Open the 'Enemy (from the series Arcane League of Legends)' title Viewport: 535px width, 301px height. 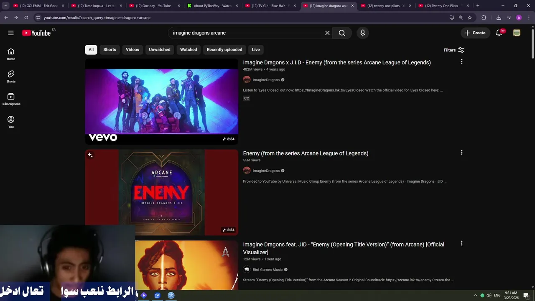click(x=306, y=153)
